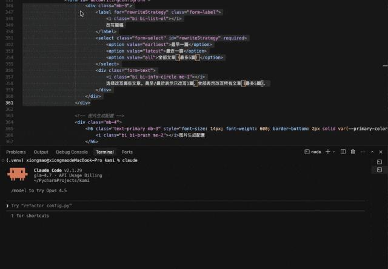
Task: Click the overview ruler marker on editor scrollbar
Action: click(x=385, y=66)
